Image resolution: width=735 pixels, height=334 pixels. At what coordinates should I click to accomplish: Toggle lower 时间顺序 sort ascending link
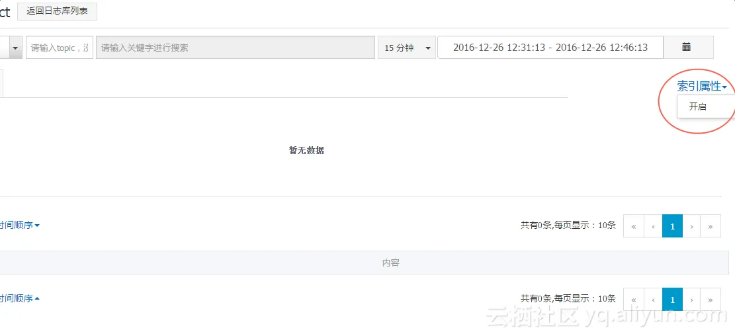[x=20, y=298]
